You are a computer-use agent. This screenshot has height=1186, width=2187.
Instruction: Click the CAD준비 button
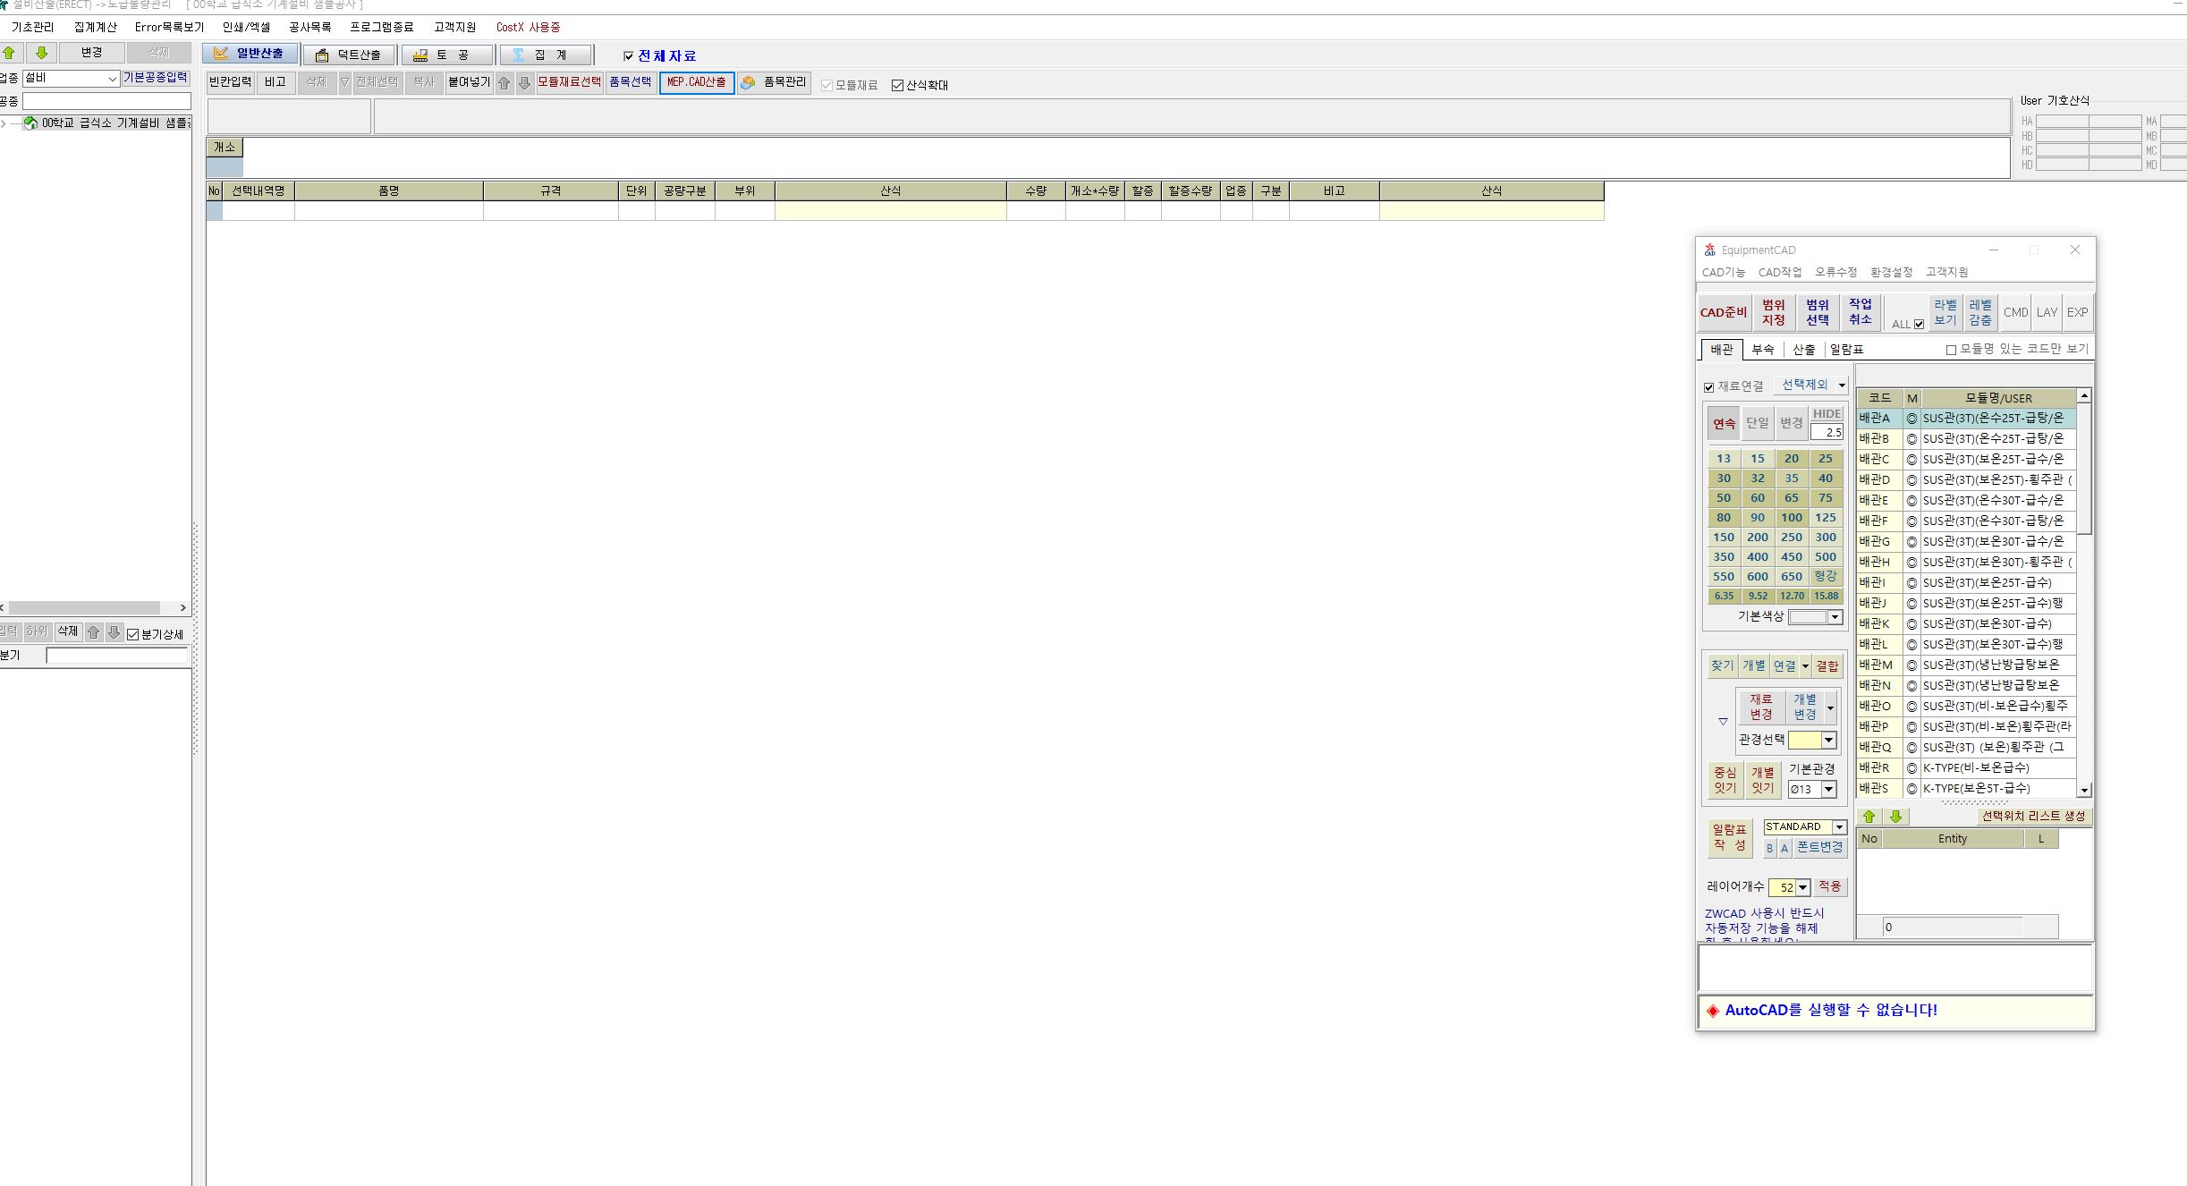(1723, 312)
